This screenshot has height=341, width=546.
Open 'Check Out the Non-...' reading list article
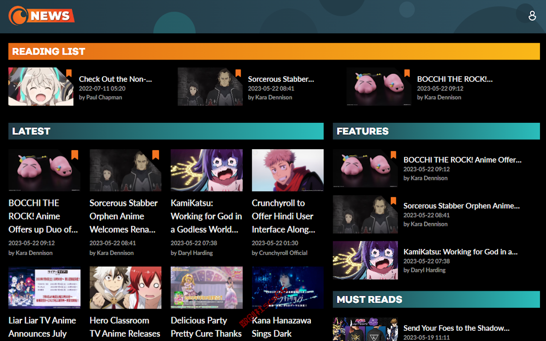115,79
